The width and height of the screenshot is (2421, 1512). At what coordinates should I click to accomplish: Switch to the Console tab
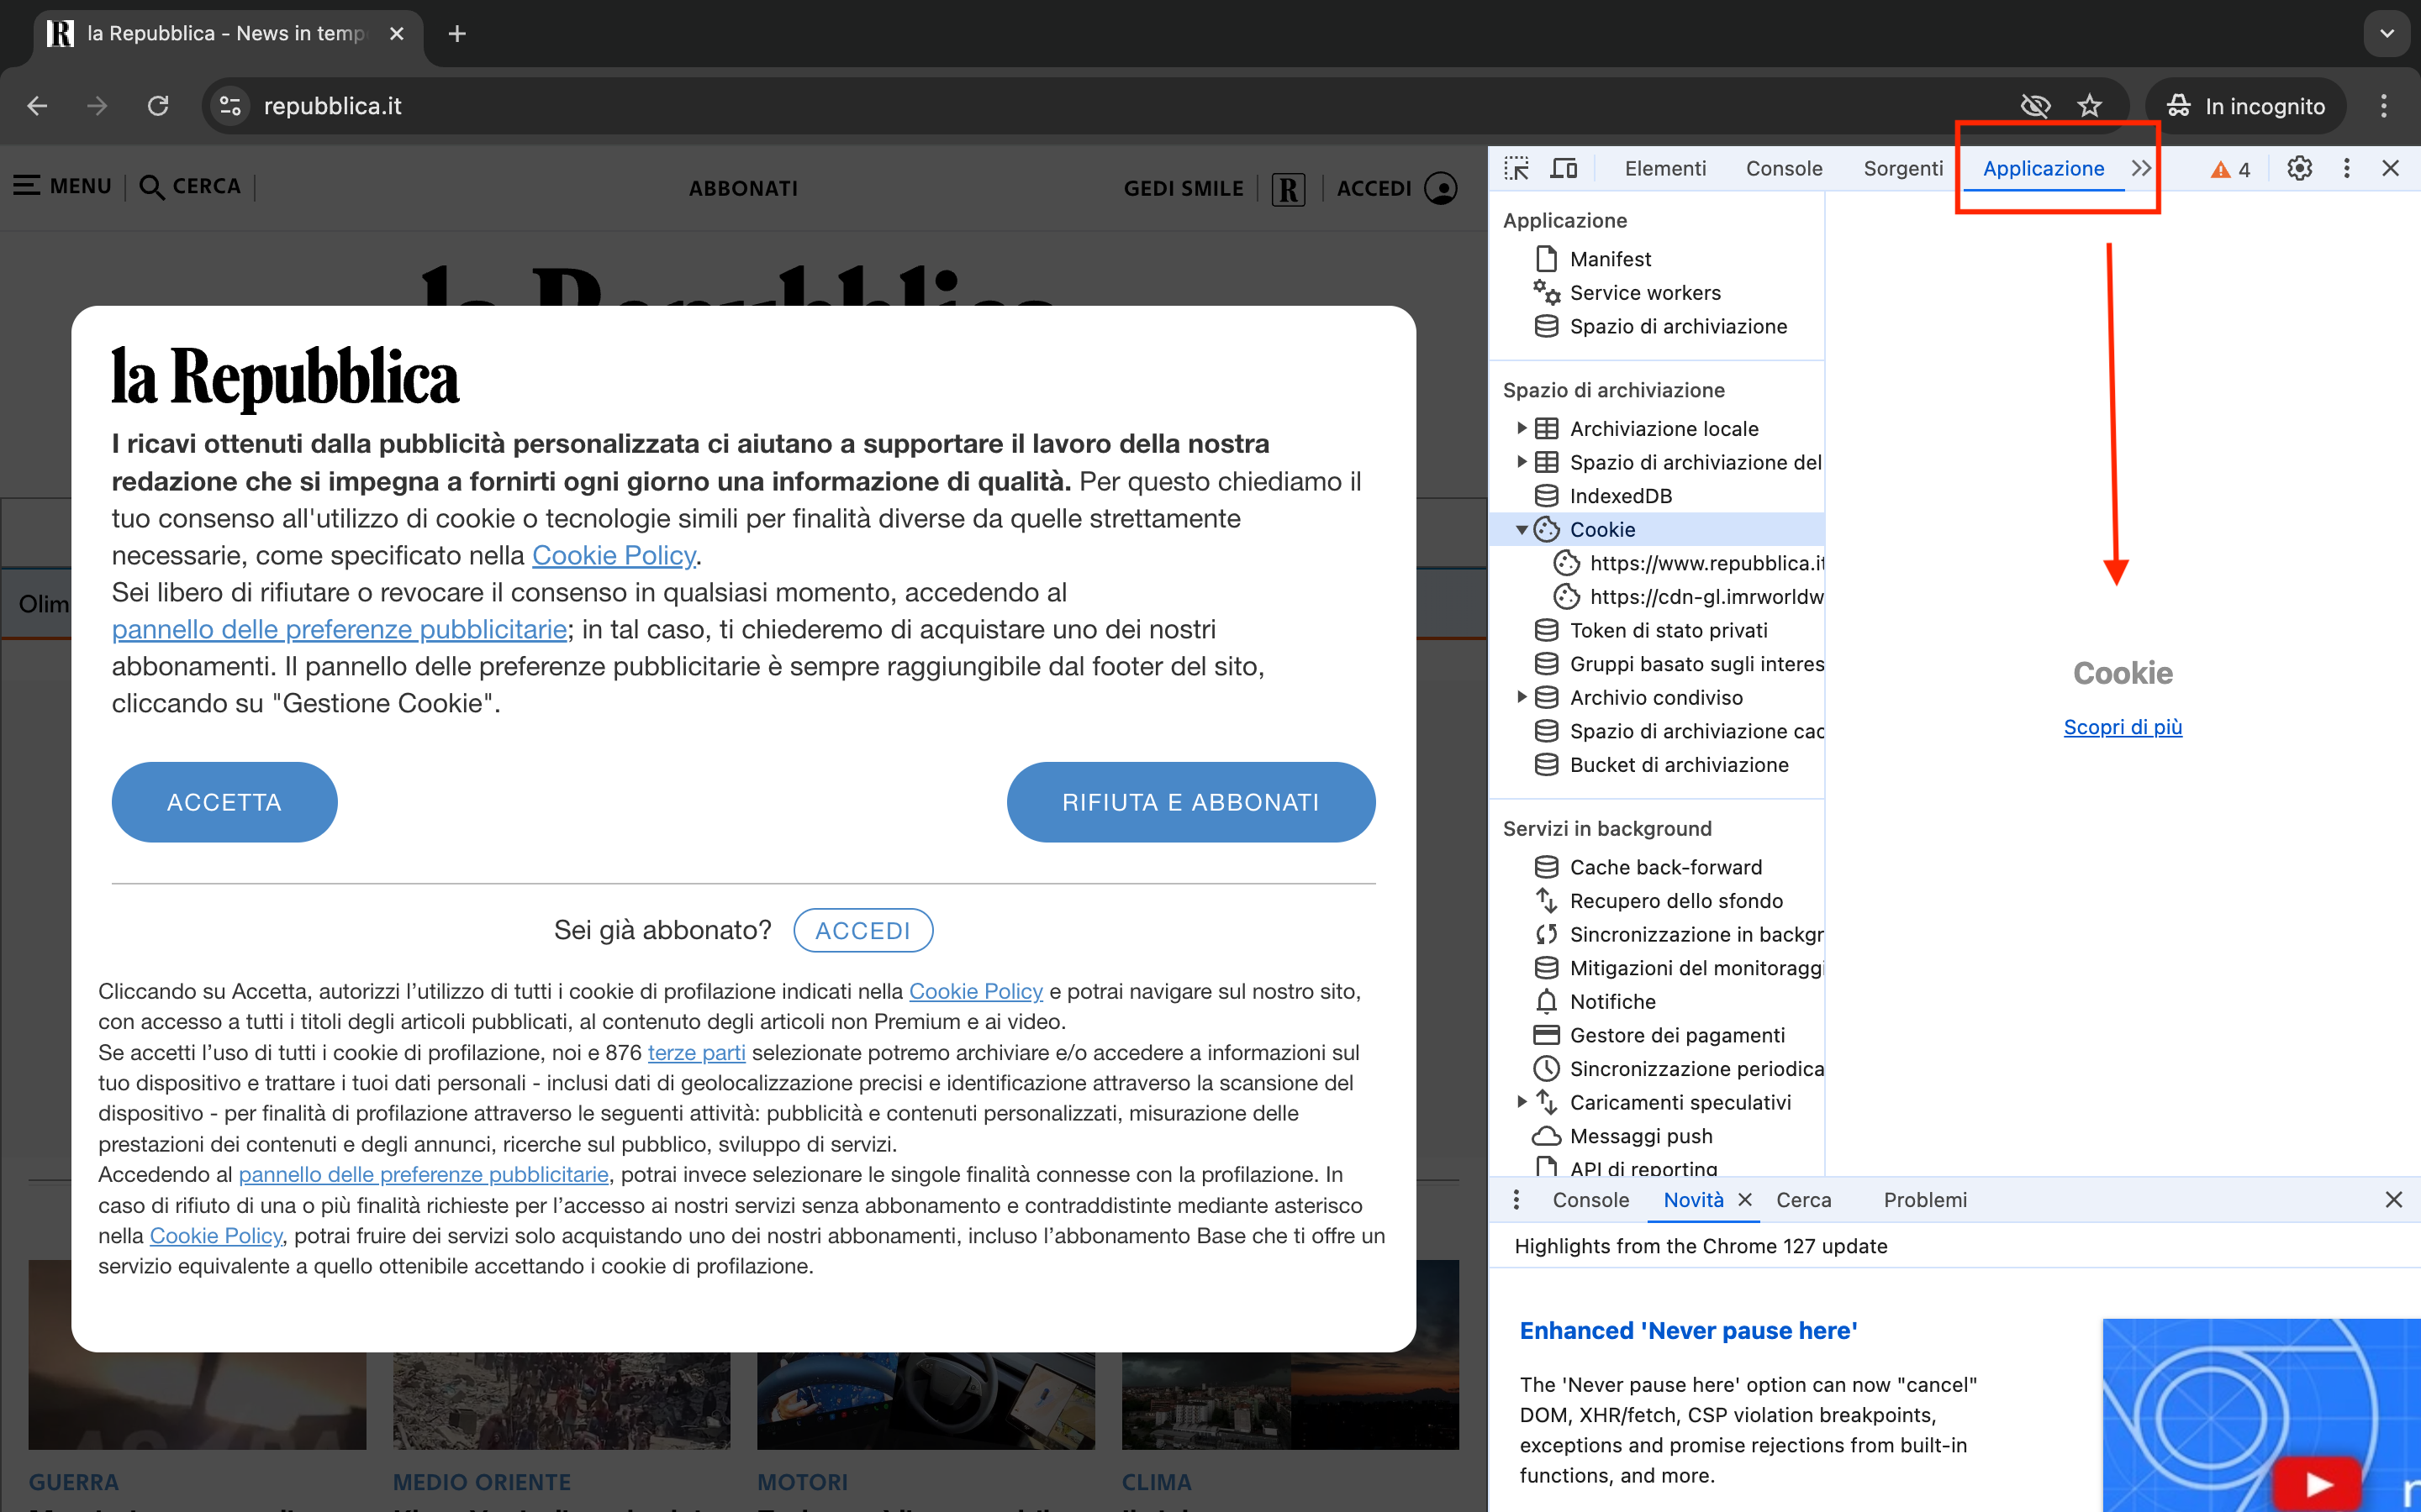pyautogui.click(x=1783, y=168)
